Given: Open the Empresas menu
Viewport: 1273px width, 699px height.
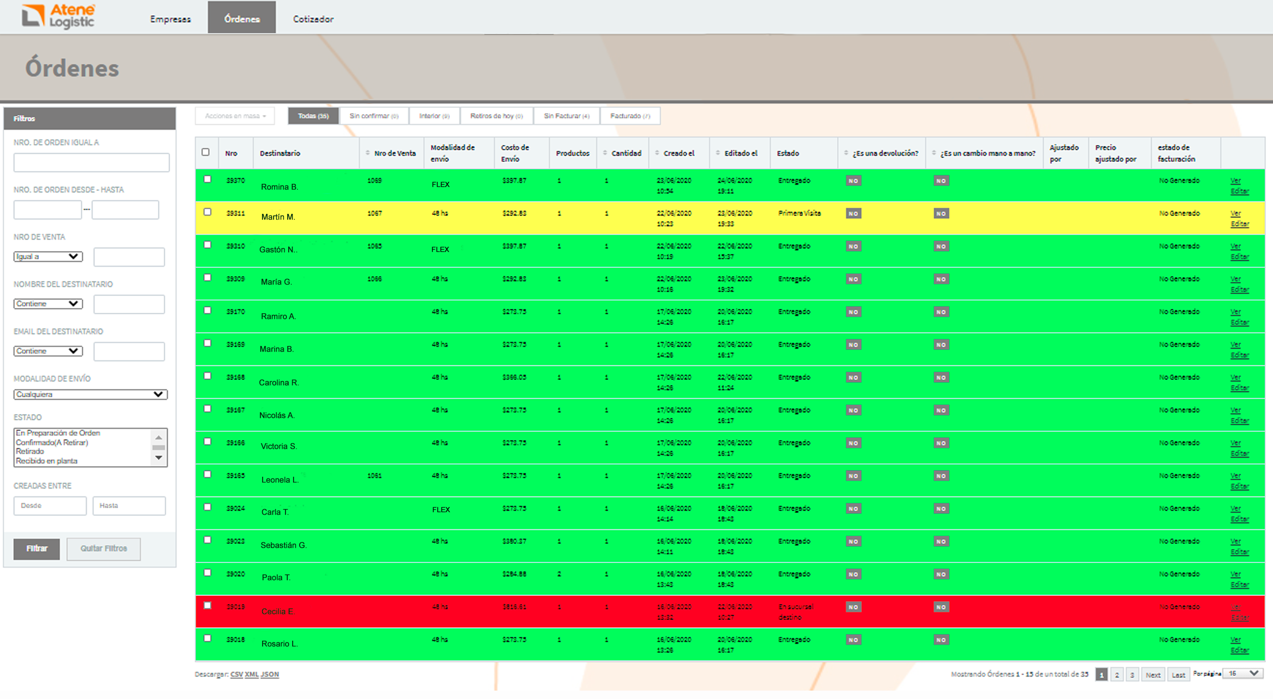Looking at the screenshot, I should (x=171, y=19).
